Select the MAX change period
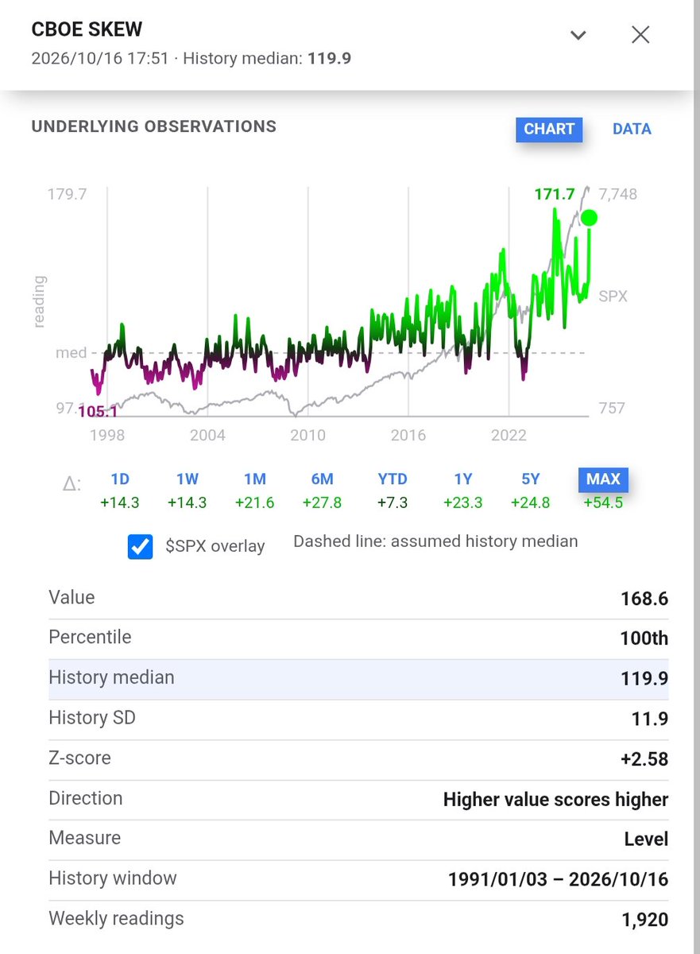The height and width of the screenshot is (954, 700). click(603, 479)
